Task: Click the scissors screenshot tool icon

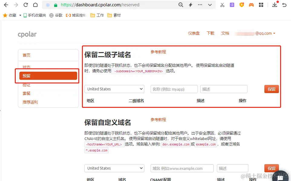Action: click(x=222, y=5)
